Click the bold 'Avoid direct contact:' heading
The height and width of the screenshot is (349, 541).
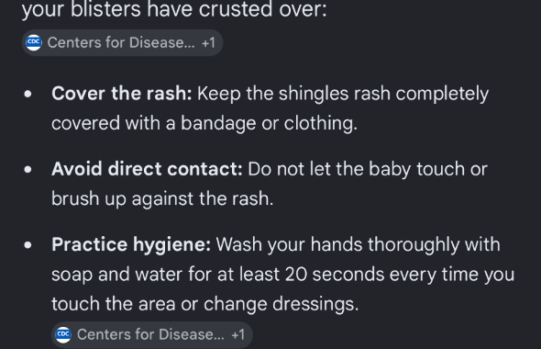pyautogui.click(x=147, y=169)
